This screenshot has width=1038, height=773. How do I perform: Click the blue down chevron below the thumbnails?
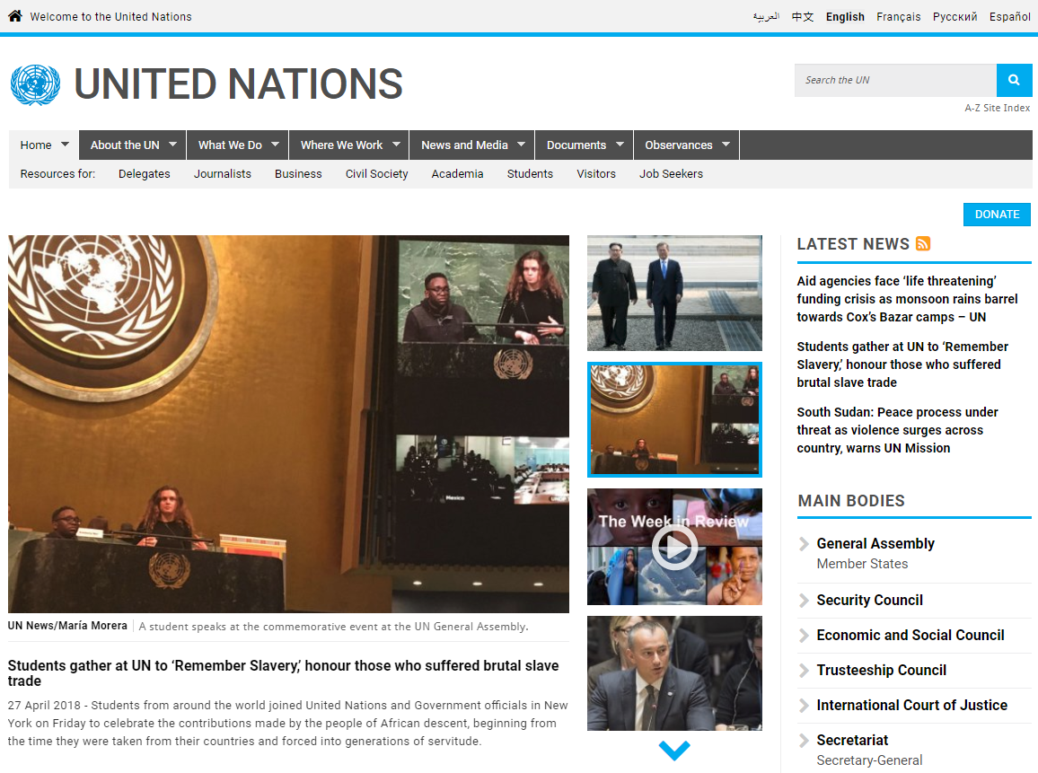click(674, 751)
